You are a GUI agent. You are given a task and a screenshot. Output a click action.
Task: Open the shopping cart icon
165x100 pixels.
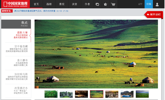point(113,4)
